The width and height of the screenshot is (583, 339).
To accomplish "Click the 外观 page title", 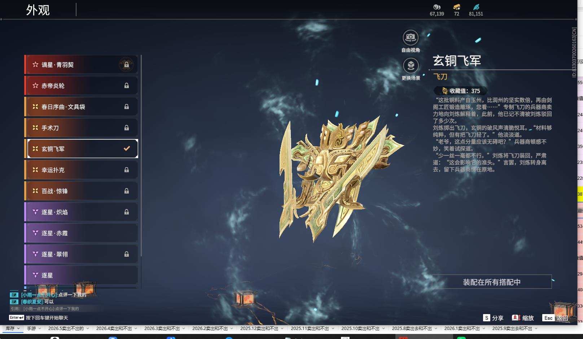I will [x=38, y=10].
